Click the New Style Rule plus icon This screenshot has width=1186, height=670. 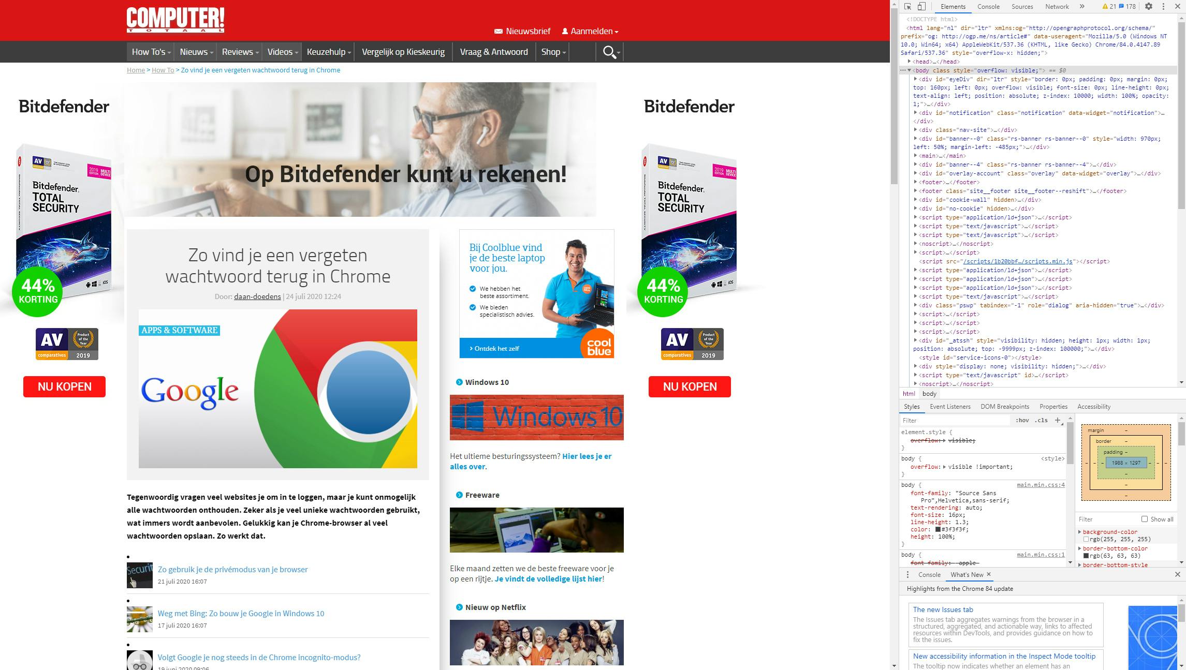point(1058,420)
